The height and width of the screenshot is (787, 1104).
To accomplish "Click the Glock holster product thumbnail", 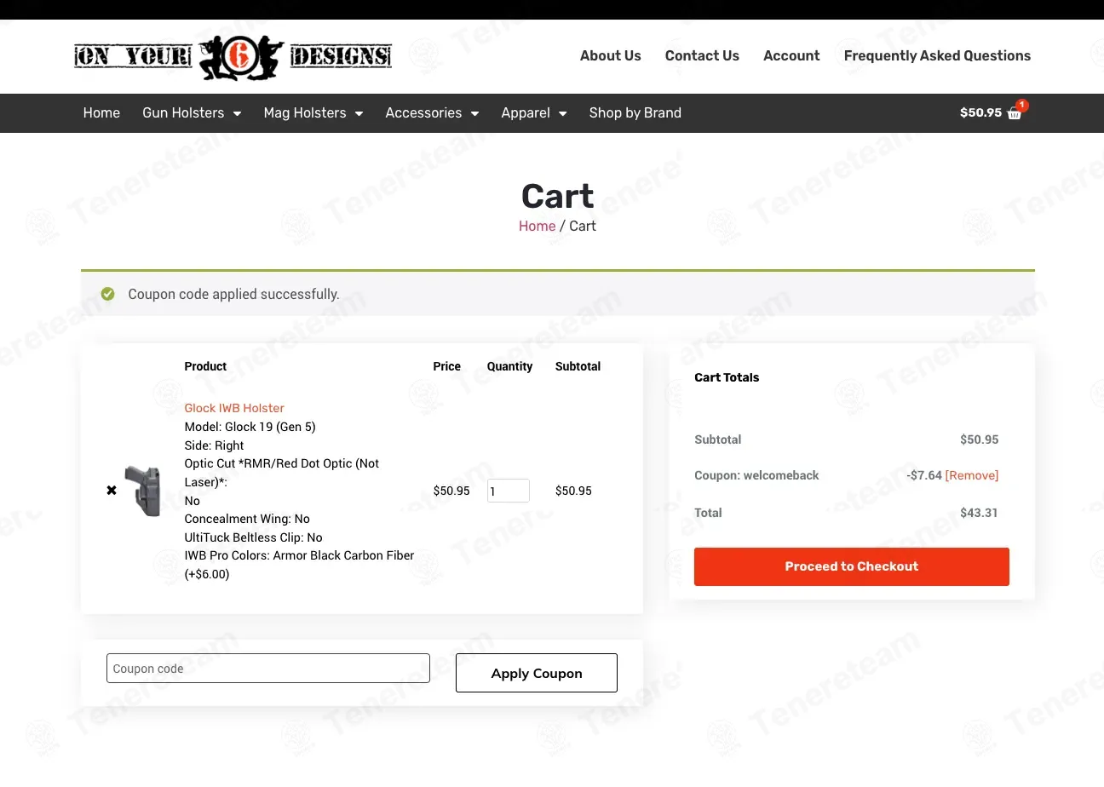I will tap(142, 491).
